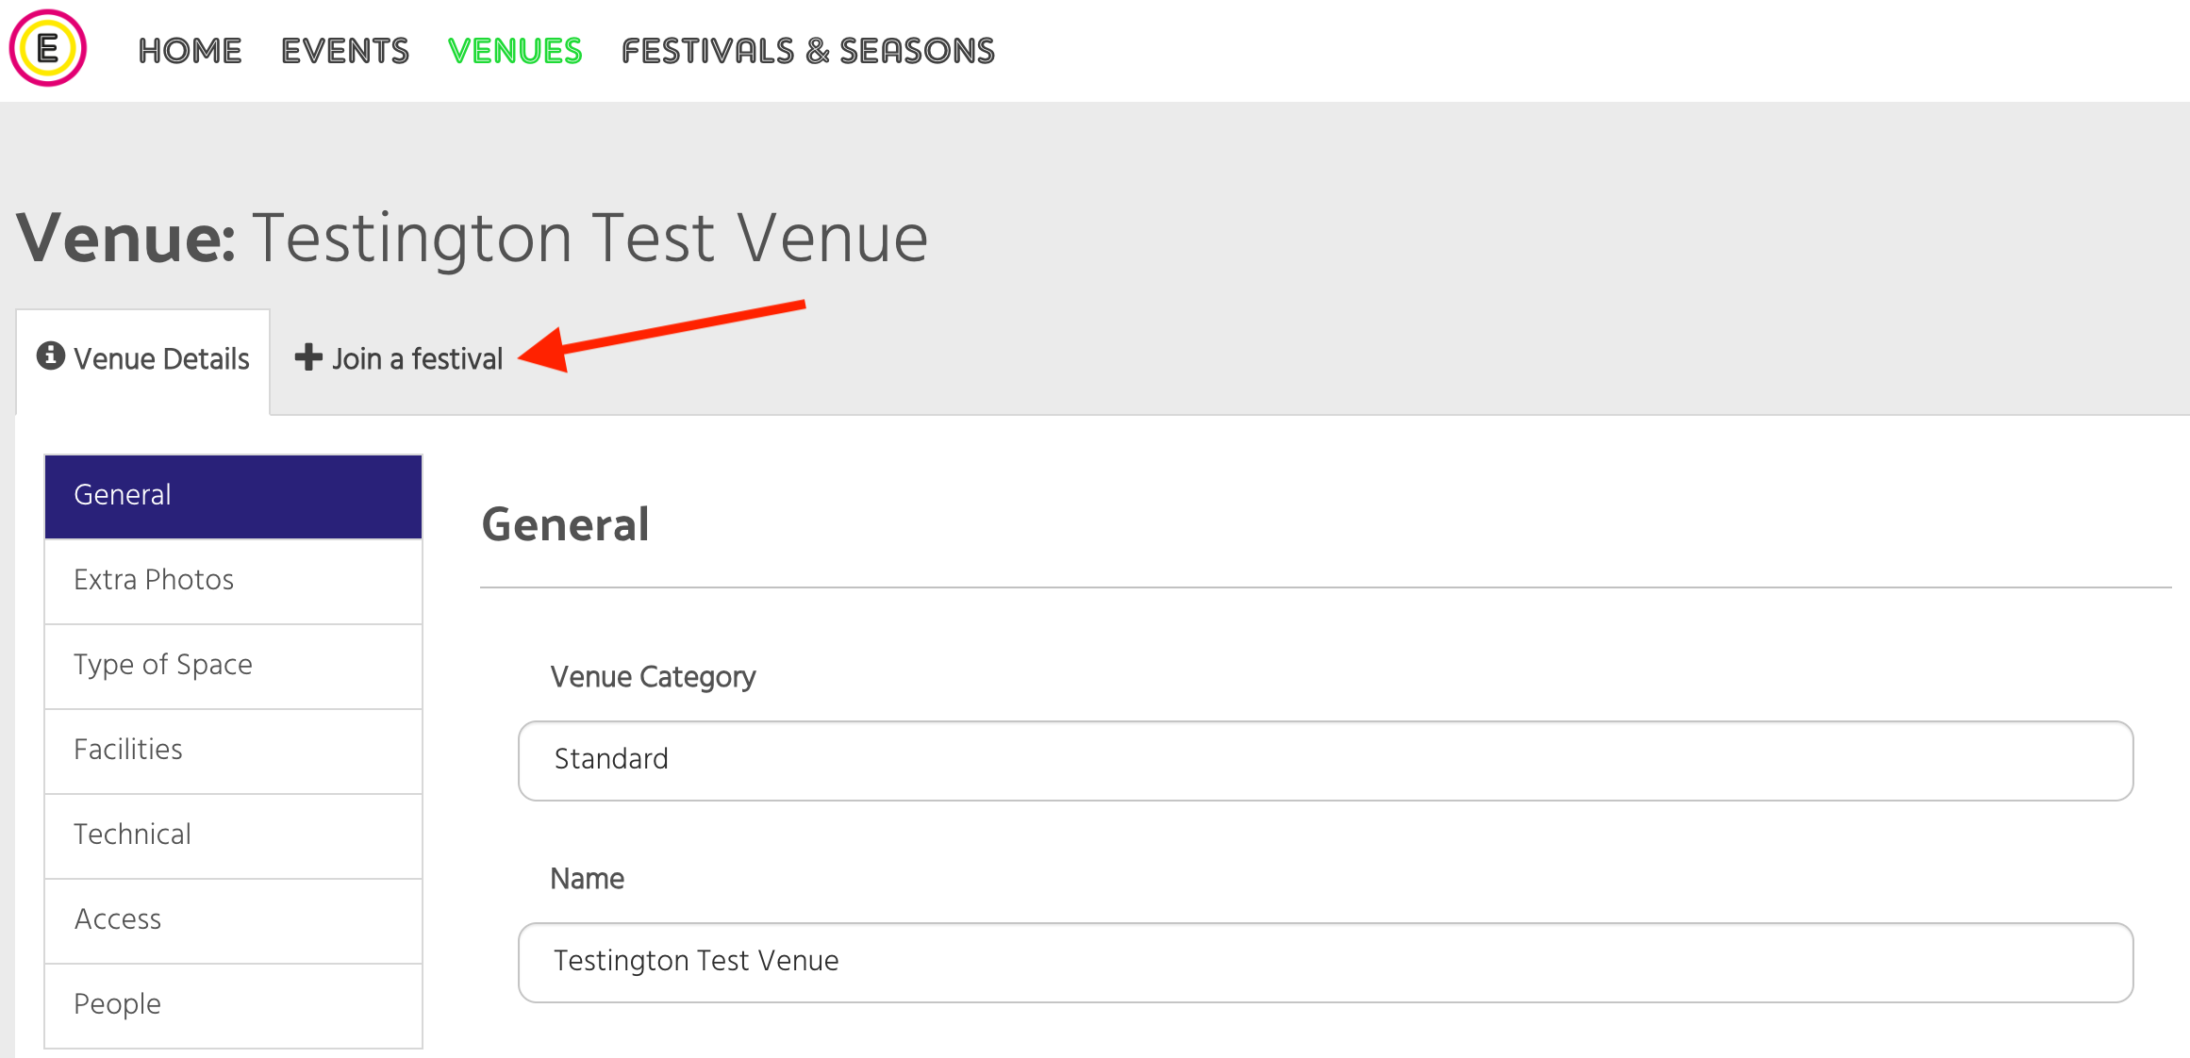This screenshot has width=2190, height=1058.
Task: Switch to the Venue Details tab
Action: pos(143,360)
